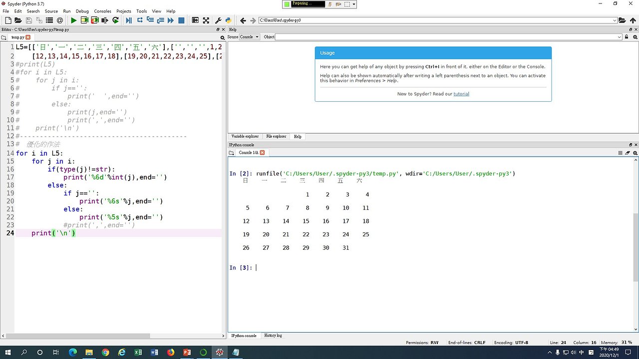Image resolution: width=639 pixels, height=359 pixels.
Task: Continue debug execution icon
Action: coord(171,20)
